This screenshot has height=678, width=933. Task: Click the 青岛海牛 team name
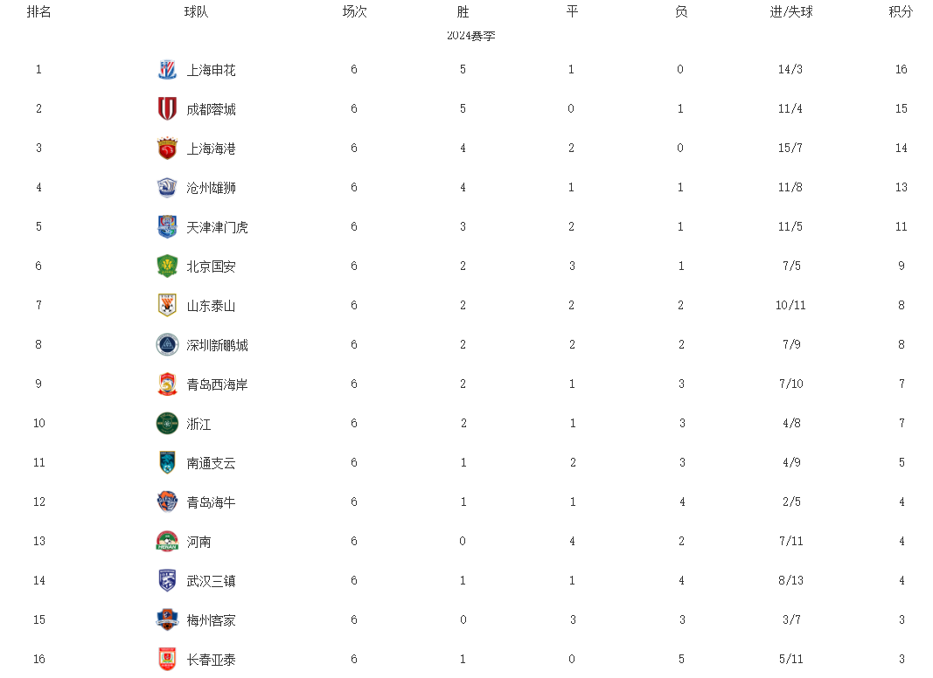tap(211, 502)
